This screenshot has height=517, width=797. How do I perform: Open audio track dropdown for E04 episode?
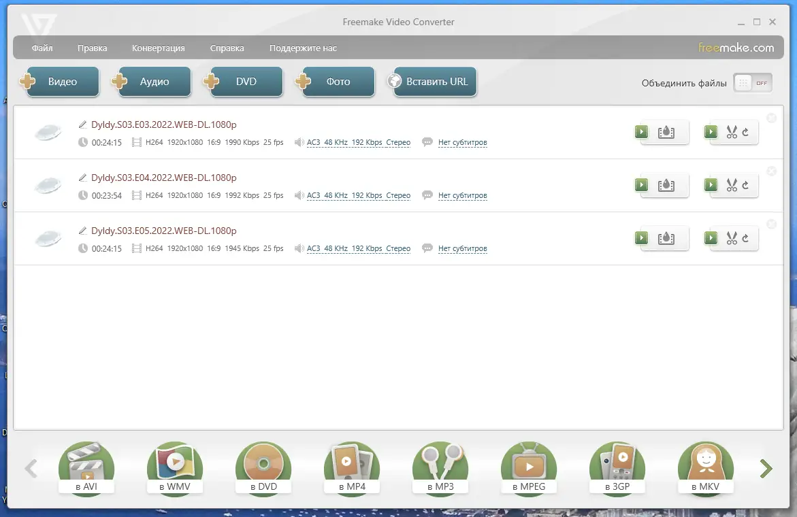[x=359, y=195]
